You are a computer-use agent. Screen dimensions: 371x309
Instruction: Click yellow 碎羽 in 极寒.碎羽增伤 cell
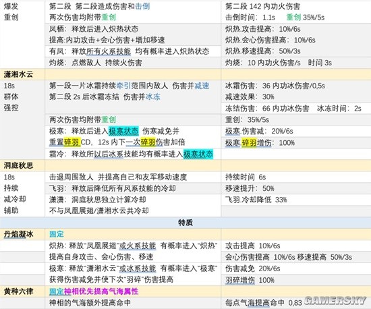(x=249, y=142)
